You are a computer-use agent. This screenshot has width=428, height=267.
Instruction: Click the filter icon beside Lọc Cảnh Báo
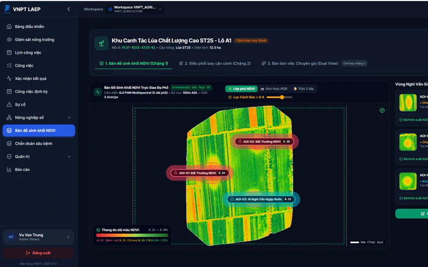click(x=230, y=97)
